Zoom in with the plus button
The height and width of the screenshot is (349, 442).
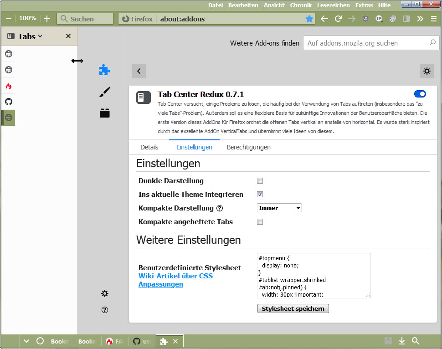(47, 19)
